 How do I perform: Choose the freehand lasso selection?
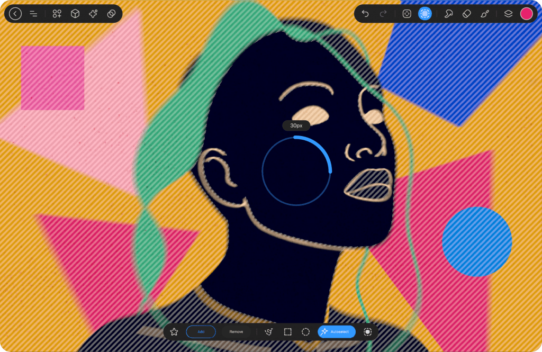[x=269, y=332]
